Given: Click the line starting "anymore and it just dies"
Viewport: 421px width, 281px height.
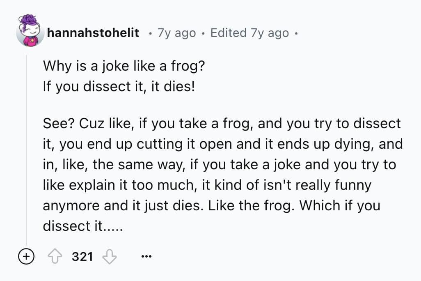Looking at the screenshot, I should pos(211,206).
